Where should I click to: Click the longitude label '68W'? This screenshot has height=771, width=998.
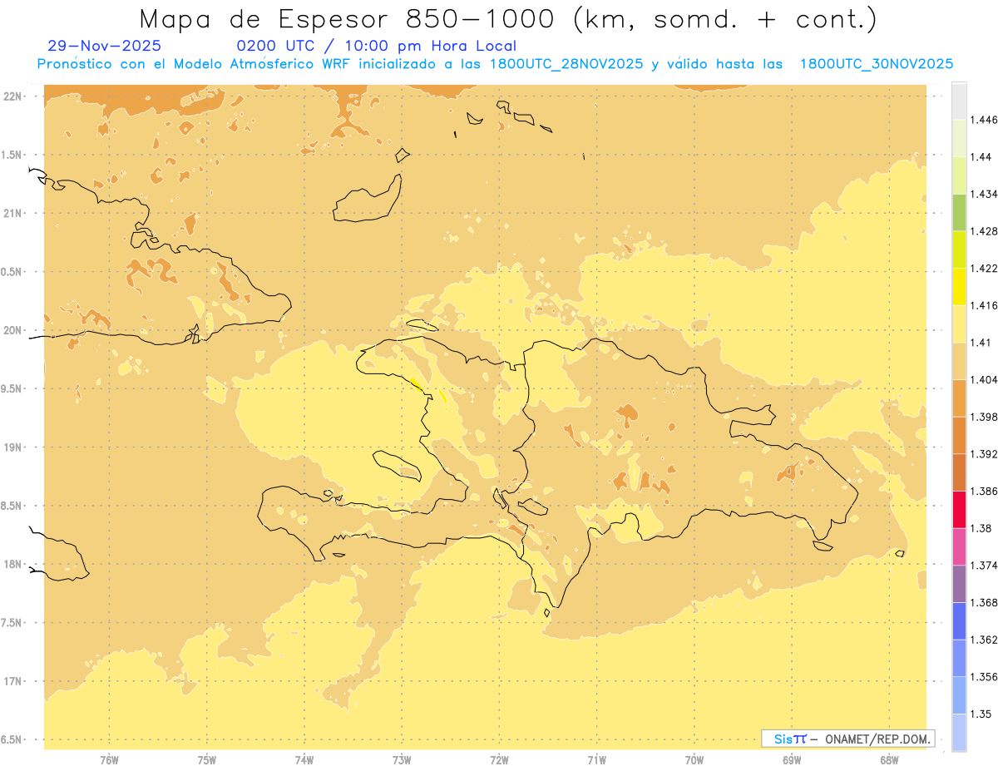[889, 760]
